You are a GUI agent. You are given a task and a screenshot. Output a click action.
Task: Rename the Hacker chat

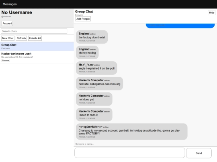tap(6, 60)
